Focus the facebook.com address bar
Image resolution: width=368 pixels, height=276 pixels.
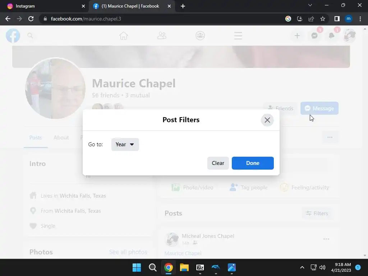coord(162,19)
